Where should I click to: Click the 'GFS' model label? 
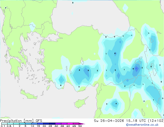[x=39, y=121]
